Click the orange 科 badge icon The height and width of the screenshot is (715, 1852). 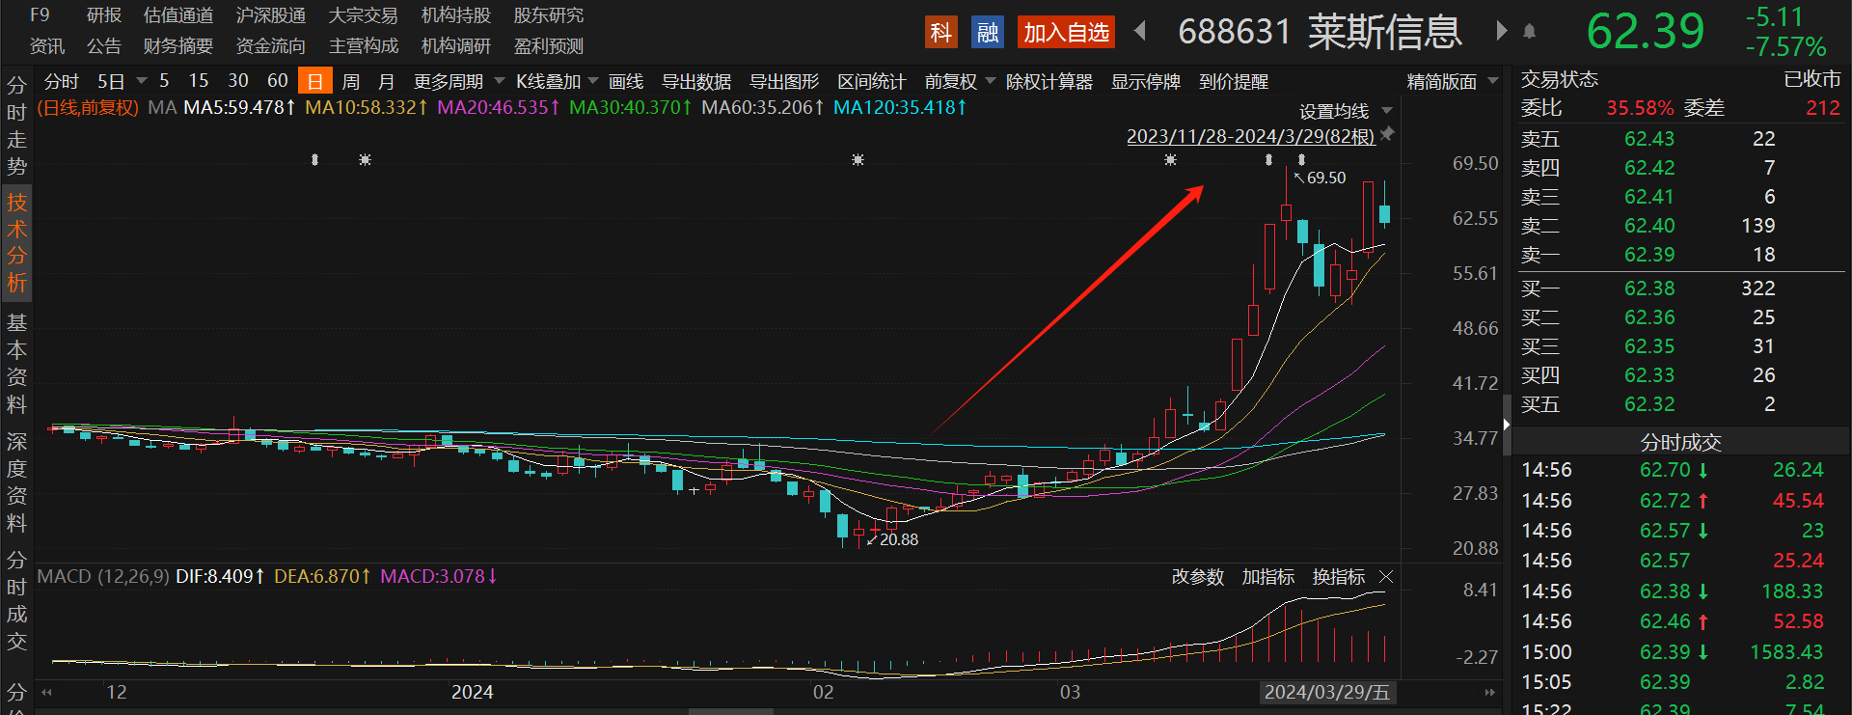click(940, 33)
